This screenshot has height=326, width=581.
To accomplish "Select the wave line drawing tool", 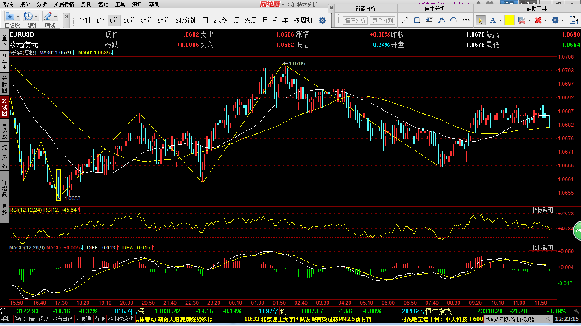I will tap(441, 20).
